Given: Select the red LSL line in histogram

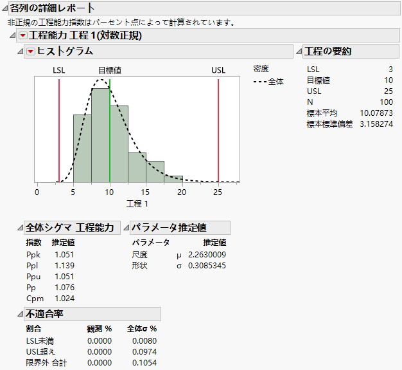Looking at the screenshot, I should coord(59,131).
